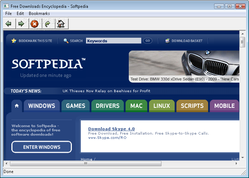The height and width of the screenshot is (178, 249).
Task: Click the vertical scrollbar down arrow
Action: pyautogui.click(x=243, y=157)
